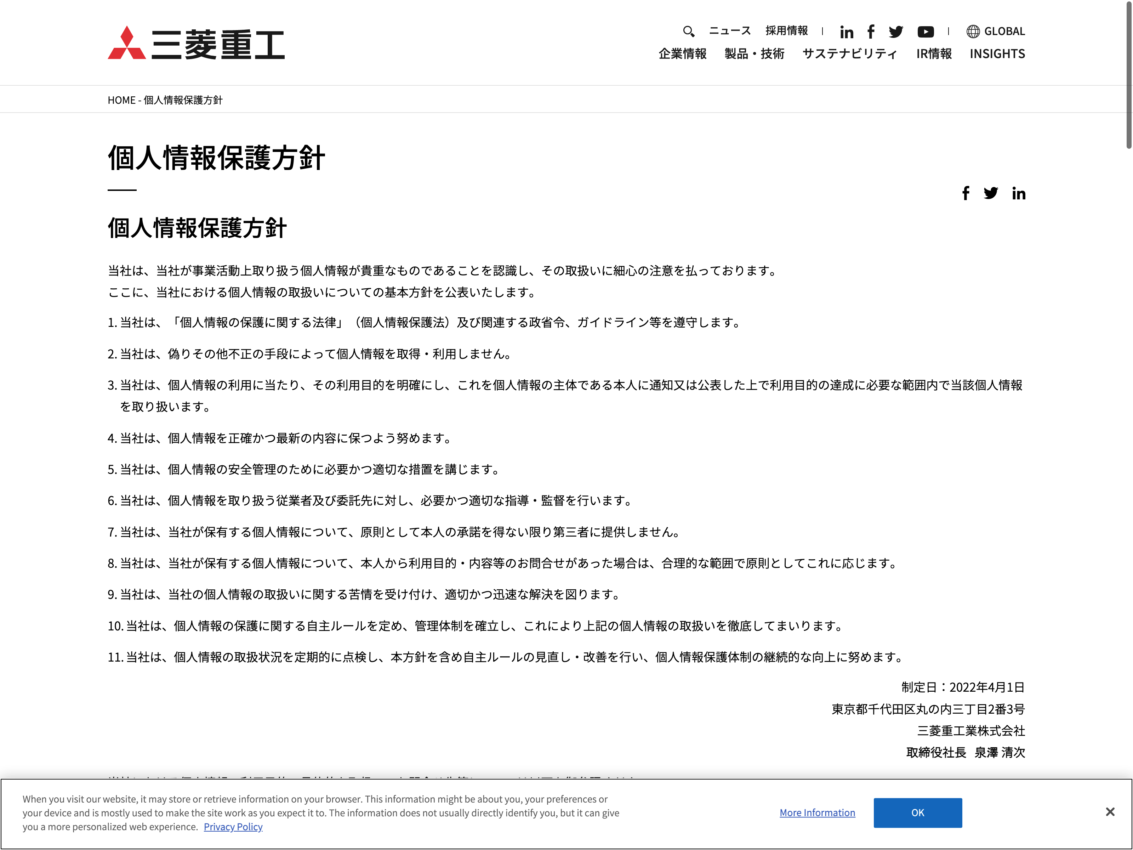Share page via Facebook share icon

tap(966, 193)
